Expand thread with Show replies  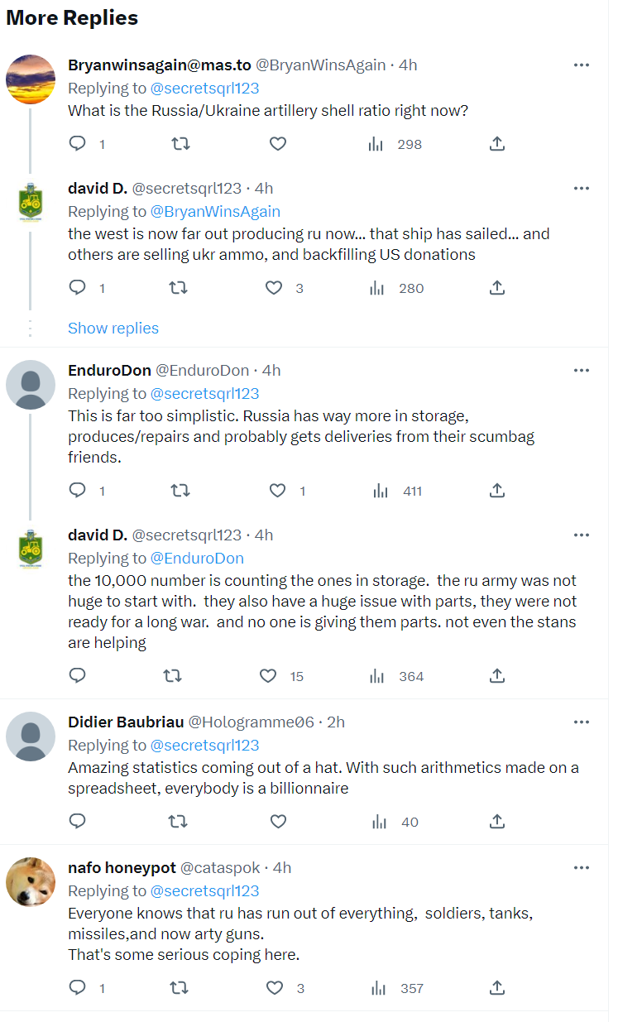pyautogui.click(x=113, y=329)
